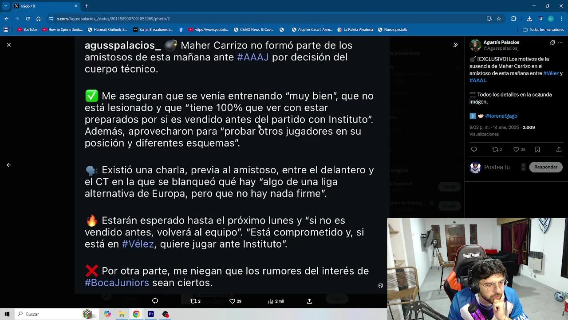Viewport: 568px width, 320px height.
Task: Open Copilot from the taskbar
Action: [x=107, y=314]
